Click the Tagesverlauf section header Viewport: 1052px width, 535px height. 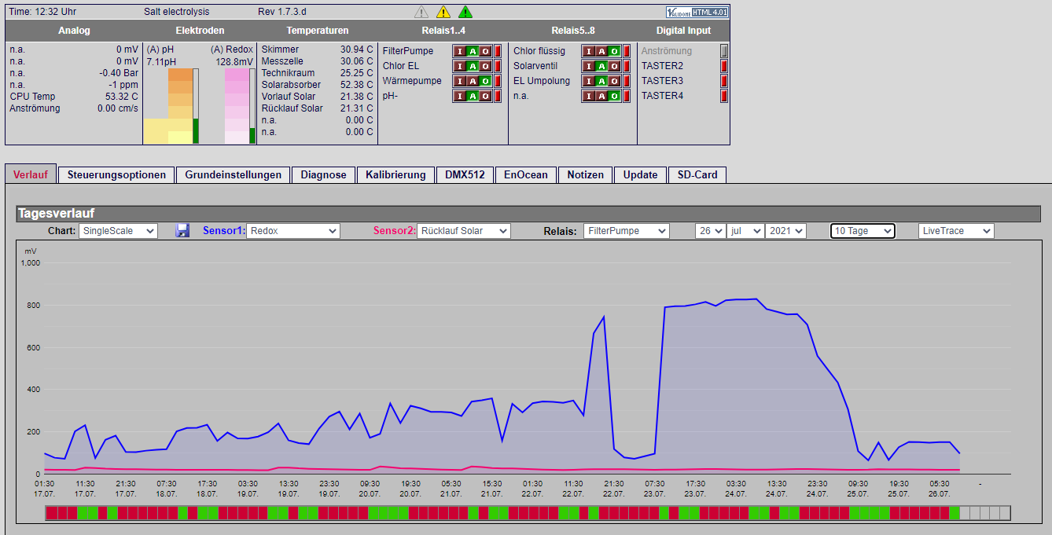pyautogui.click(x=528, y=214)
